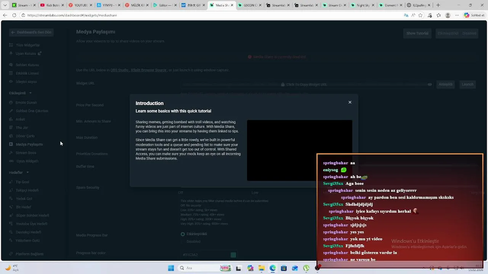Open a new browser tab
The width and height of the screenshot is (488, 274).
(438, 5)
